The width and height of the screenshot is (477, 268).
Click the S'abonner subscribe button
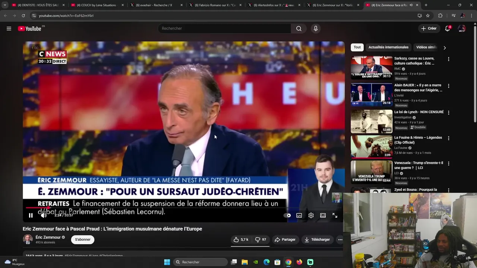point(83,240)
